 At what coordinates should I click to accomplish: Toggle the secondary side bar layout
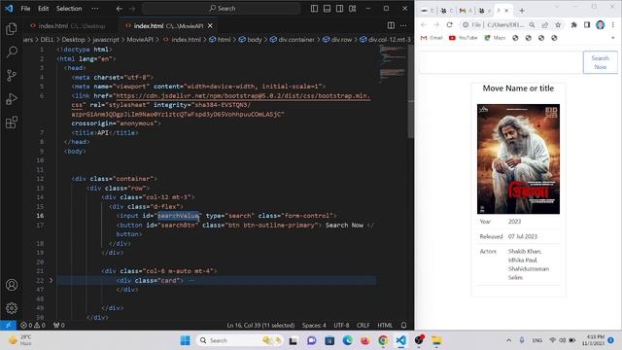pyautogui.click(x=339, y=9)
